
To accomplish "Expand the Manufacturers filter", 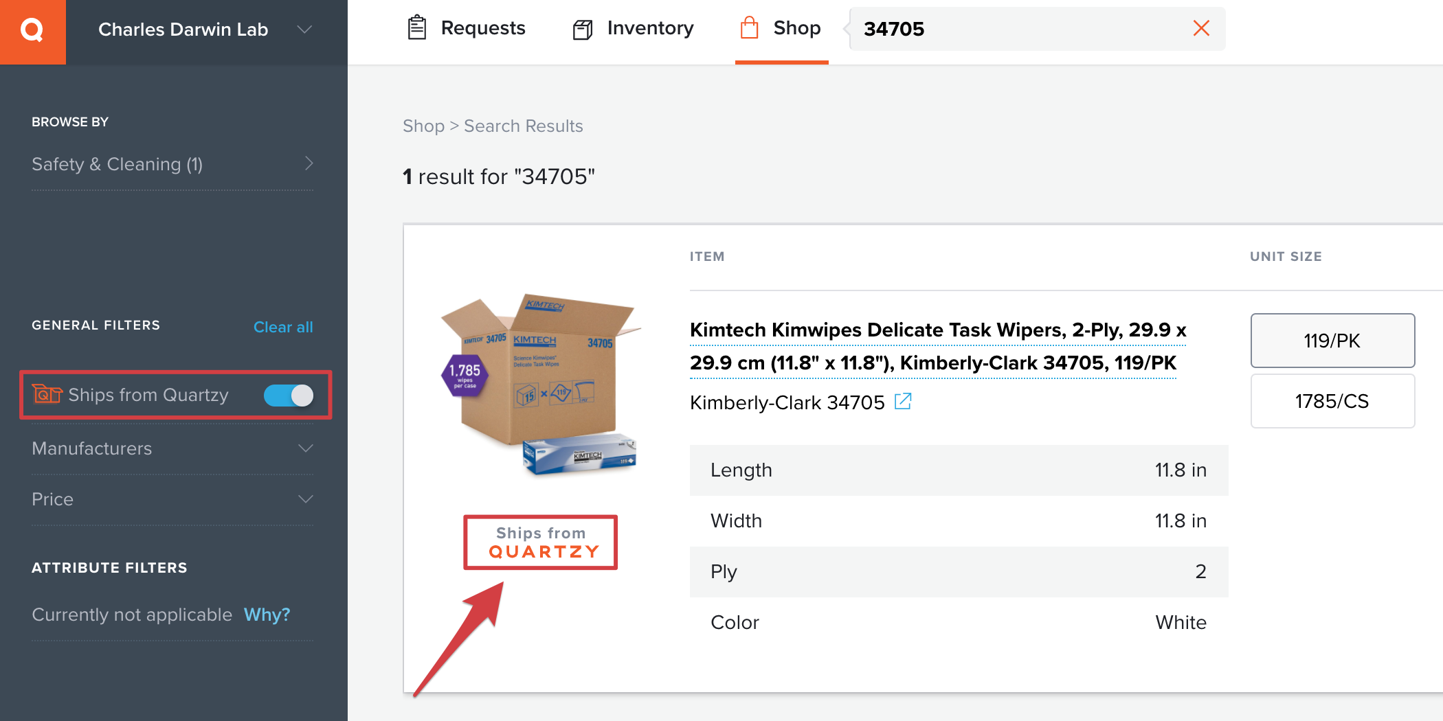I will click(172, 448).
